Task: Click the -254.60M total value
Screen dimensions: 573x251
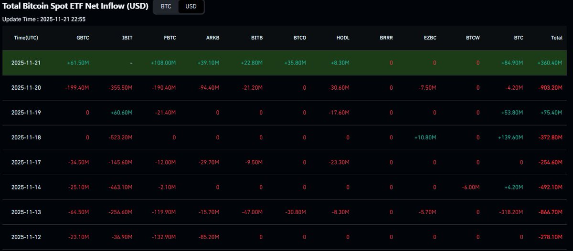Action: coord(550,162)
